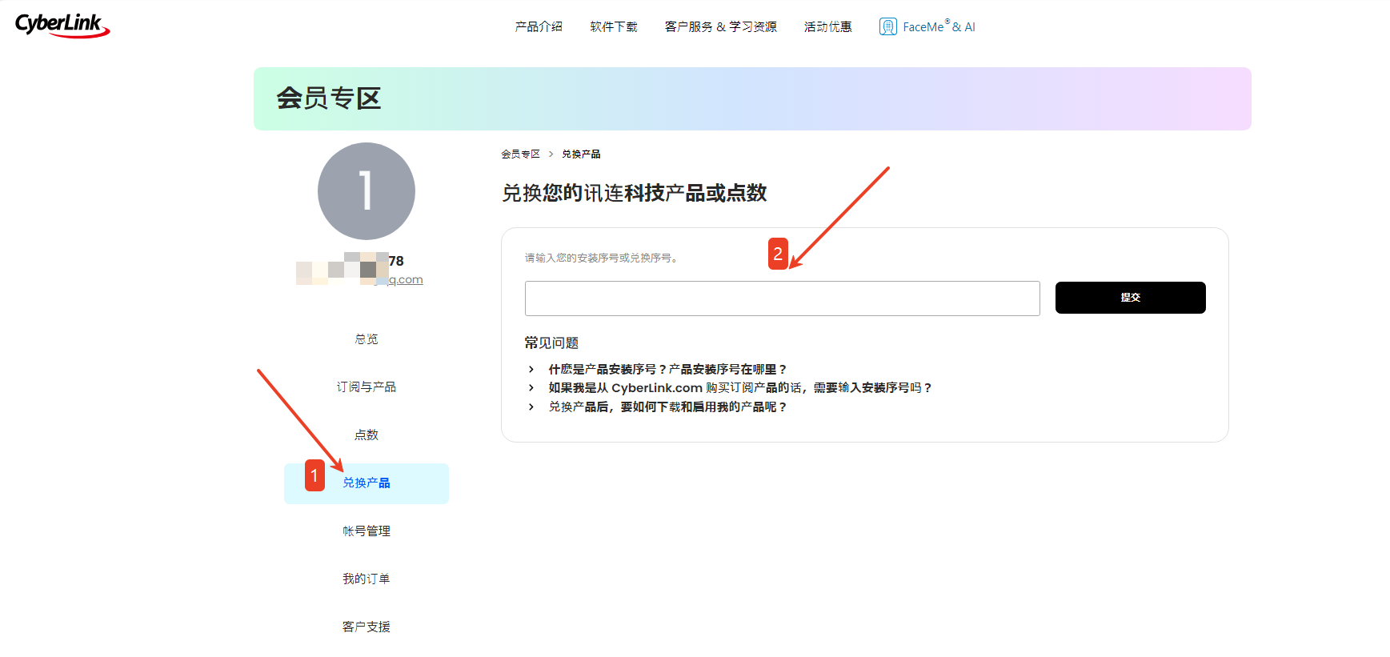The width and height of the screenshot is (1390, 657).
Task: Open 客户支援 in the sidebar
Action: (x=367, y=627)
